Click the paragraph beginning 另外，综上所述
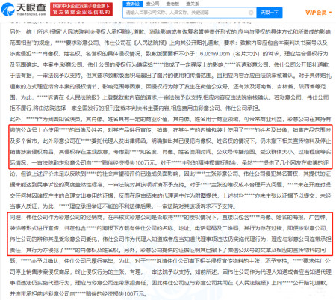Screen dimensions: 336x300 pos(170,70)
